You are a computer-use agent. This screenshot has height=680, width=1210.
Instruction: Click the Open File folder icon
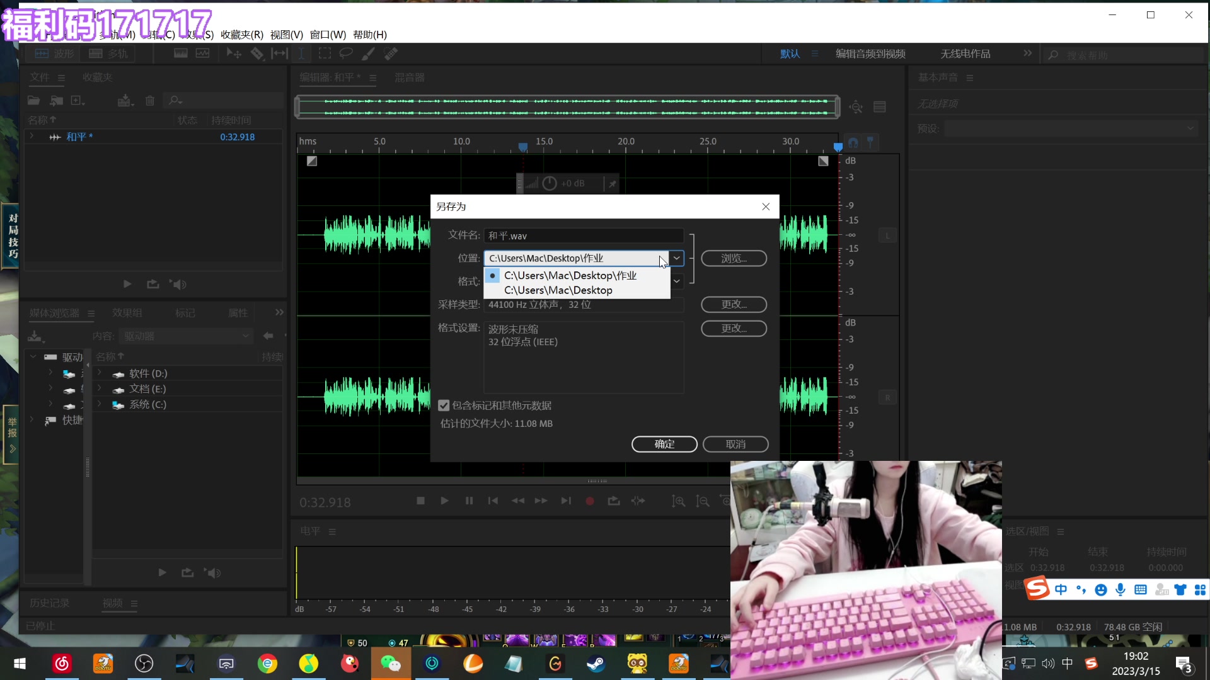[33, 100]
